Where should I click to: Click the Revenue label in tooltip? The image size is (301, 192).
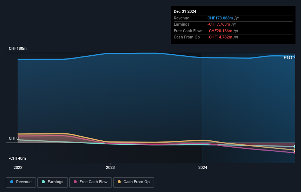tap(181, 18)
